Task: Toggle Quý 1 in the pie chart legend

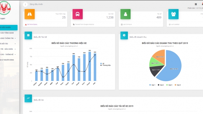Action: click(152, 85)
